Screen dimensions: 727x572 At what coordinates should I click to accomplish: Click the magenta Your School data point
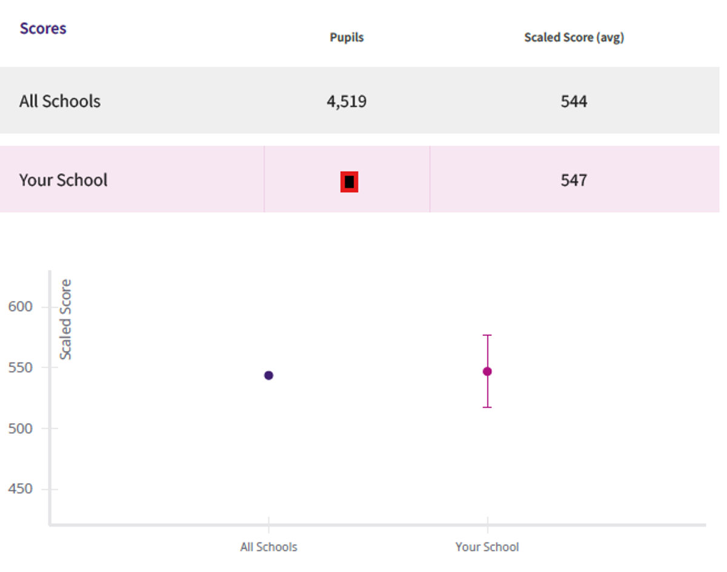coord(487,371)
